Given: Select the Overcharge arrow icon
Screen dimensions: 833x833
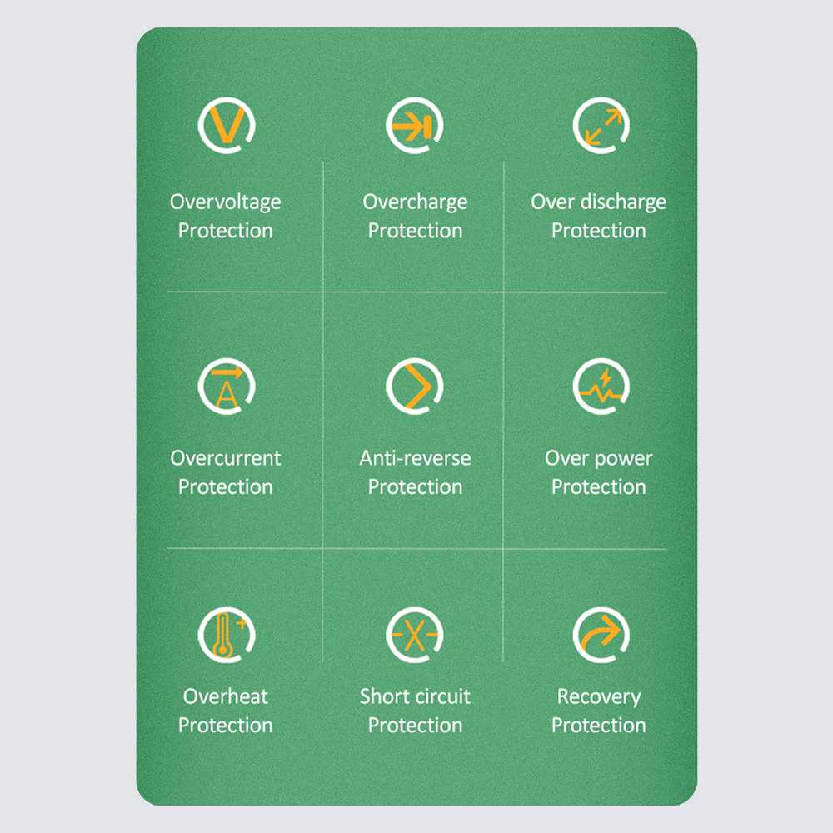Looking at the screenshot, I should 414,126.
